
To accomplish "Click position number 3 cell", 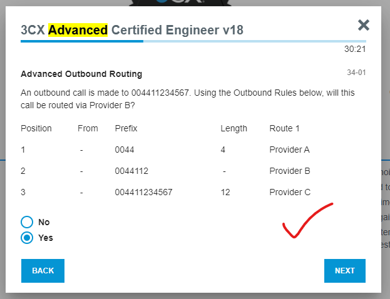I will (23, 192).
